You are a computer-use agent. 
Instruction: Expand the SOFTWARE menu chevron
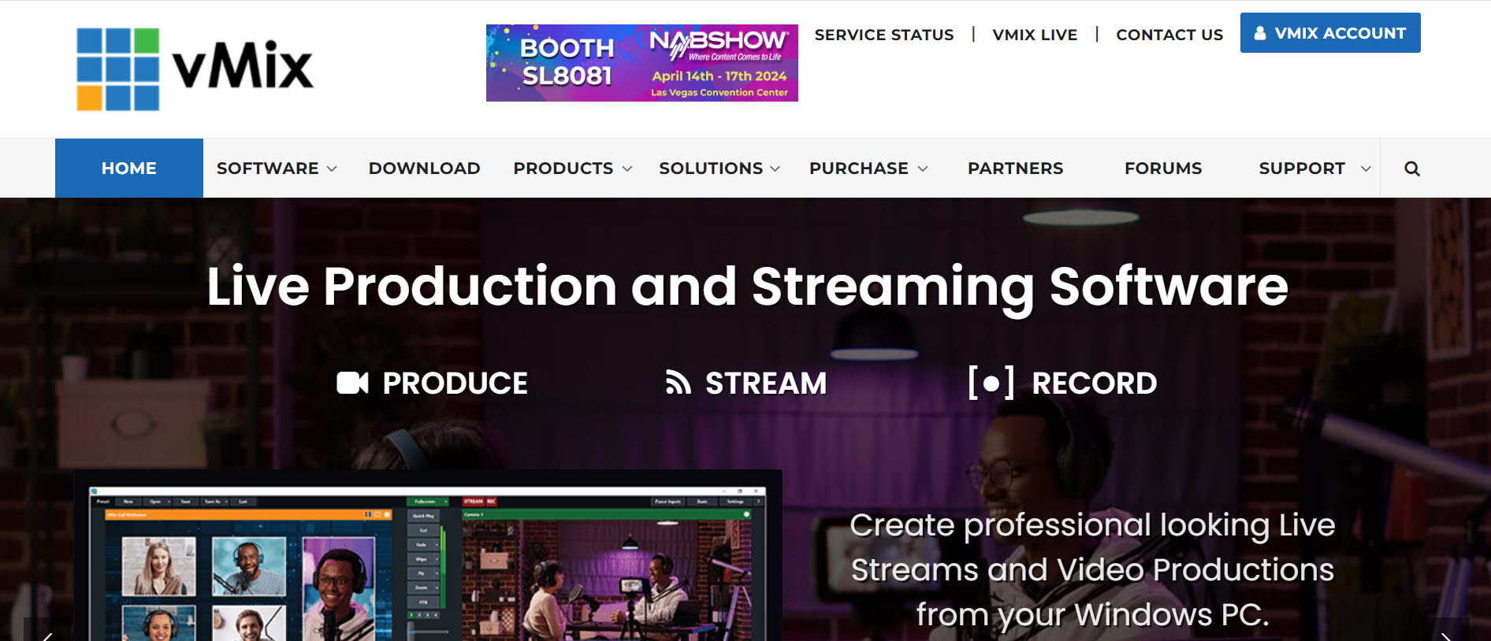[x=332, y=169]
